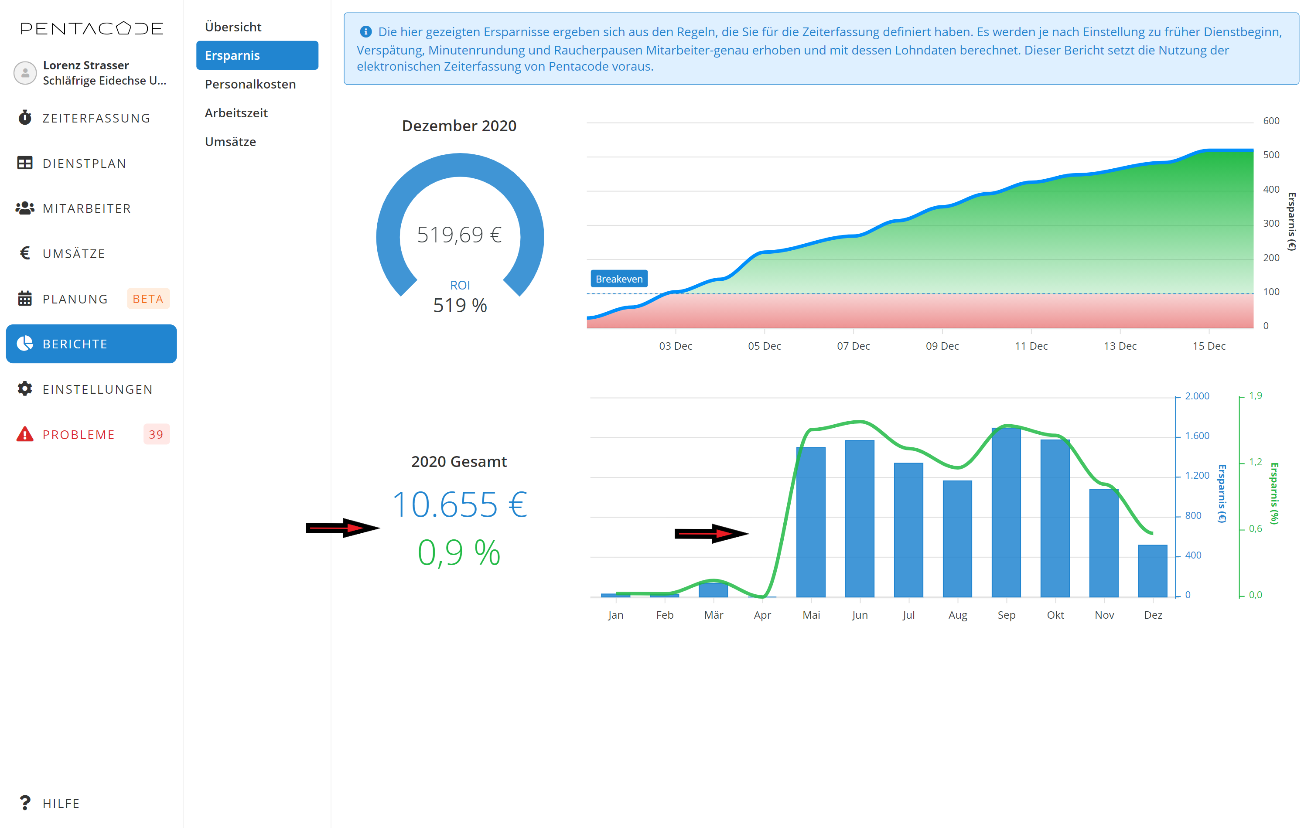The height and width of the screenshot is (828, 1311).
Task: Open the Übersicht report tab
Action: pyautogui.click(x=233, y=27)
